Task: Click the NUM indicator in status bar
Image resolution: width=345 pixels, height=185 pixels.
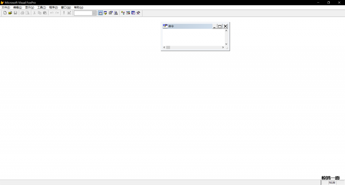Action: tap(332, 182)
